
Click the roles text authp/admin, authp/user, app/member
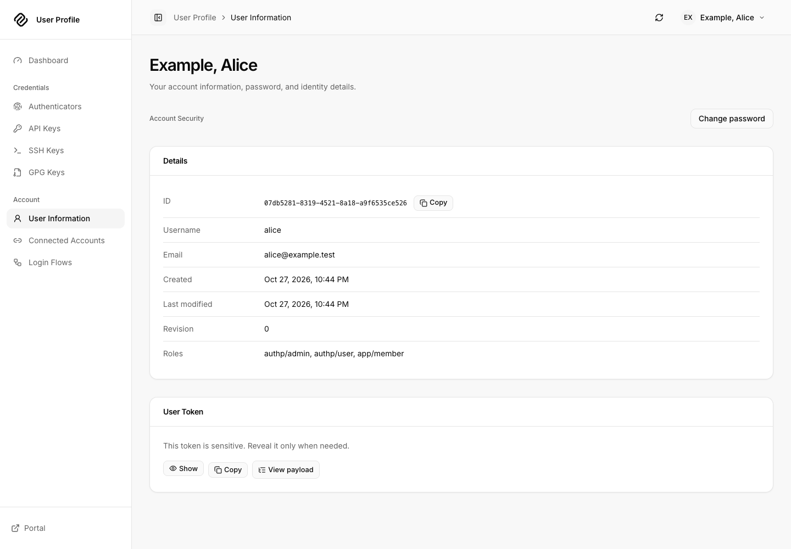point(334,354)
